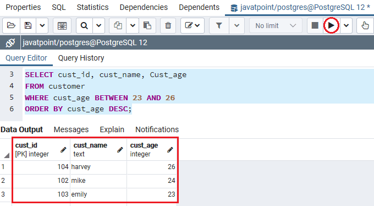Viewport: 374px width, 206px height.
Task: Click the cell containing 103
Action: 41,194
